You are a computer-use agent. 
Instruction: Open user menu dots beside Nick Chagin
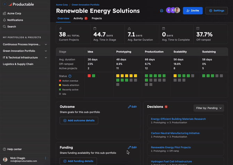[x=45, y=158]
